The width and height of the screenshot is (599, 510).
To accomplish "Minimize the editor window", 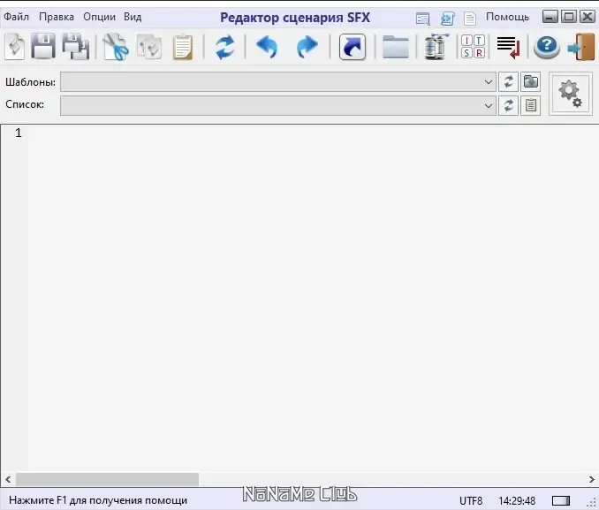I will click(x=550, y=17).
